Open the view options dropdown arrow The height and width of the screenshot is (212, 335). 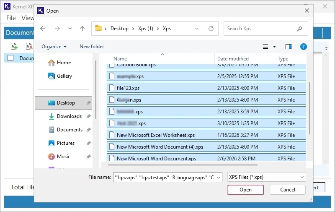coord(275,47)
